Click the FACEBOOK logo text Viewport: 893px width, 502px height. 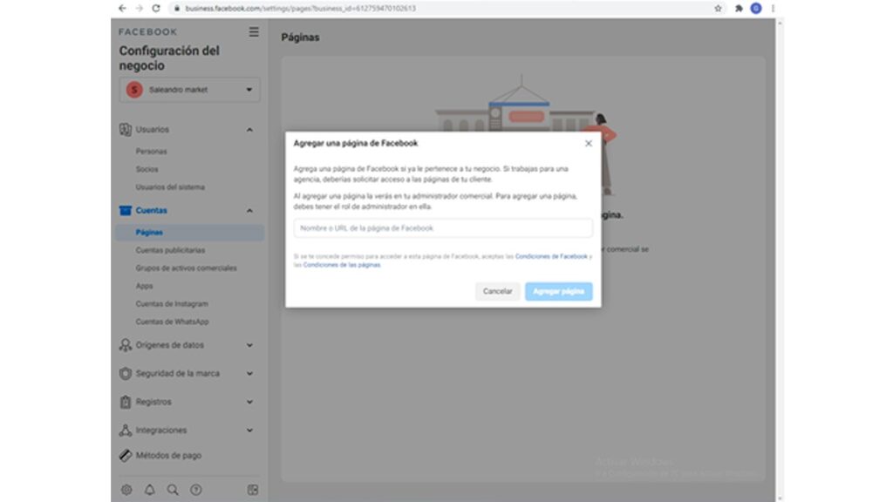coord(148,32)
